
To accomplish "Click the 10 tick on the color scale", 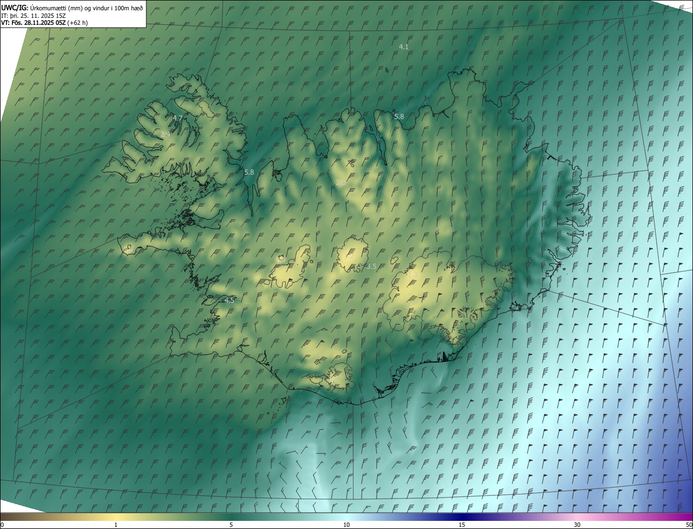I will tap(346, 525).
